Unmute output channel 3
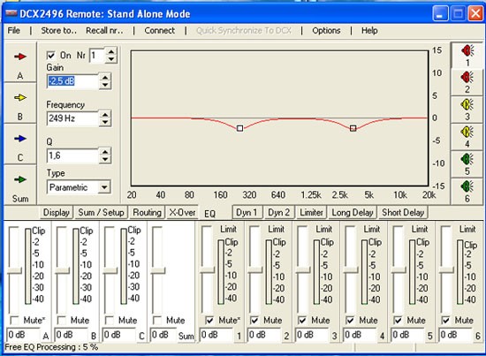486x356 pixels. tap(302, 320)
